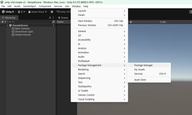192x115 pixels.
Task: Expand the TextMeshPro submenu
Action: click(x=99, y=87)
